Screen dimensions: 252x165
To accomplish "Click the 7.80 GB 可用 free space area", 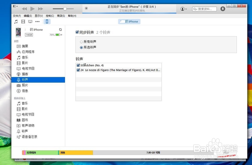I will [153, 153].
